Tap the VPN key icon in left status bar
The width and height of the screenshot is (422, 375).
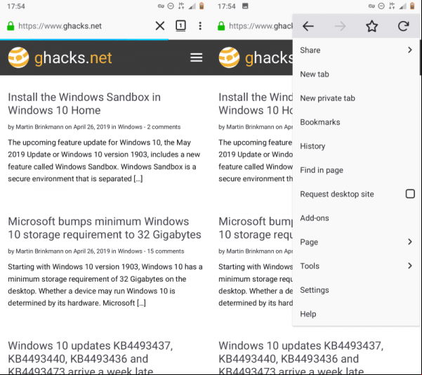161,6
